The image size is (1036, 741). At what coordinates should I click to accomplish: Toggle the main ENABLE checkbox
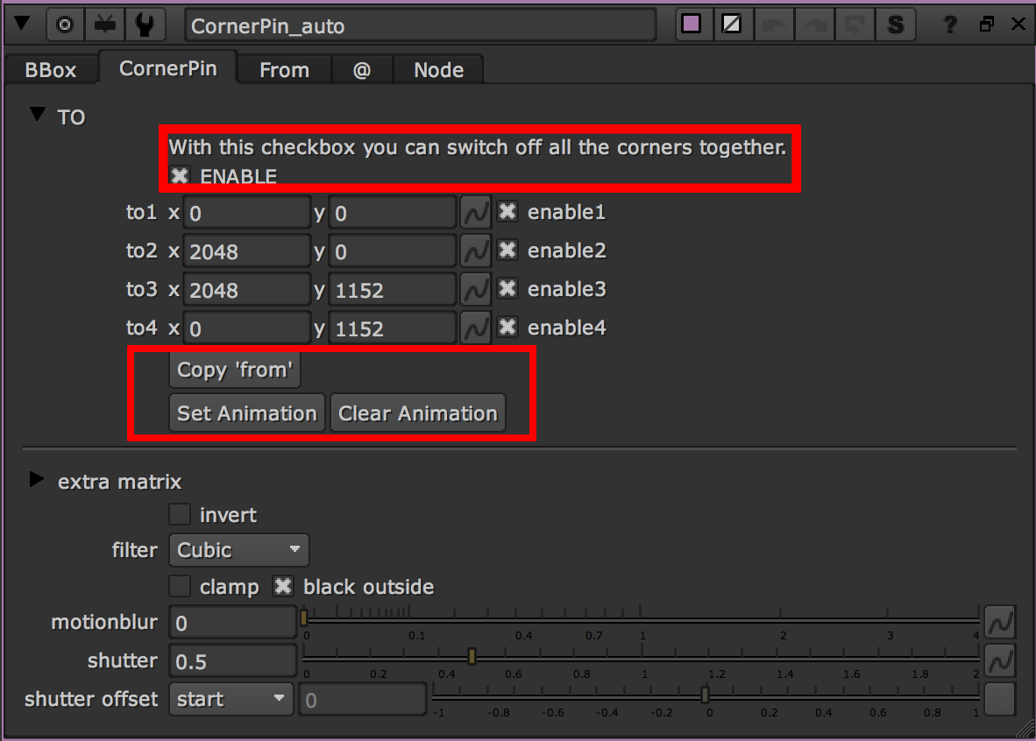click(180, 176)
